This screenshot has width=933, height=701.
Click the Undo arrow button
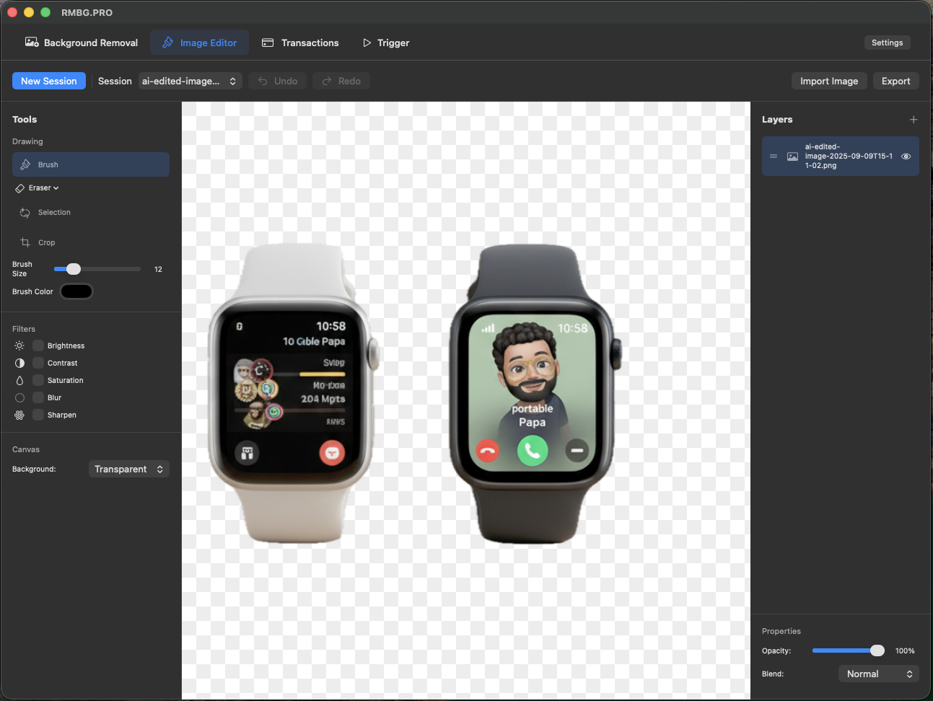278,81
